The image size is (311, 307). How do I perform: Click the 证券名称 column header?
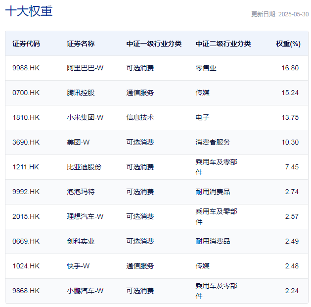81,44
